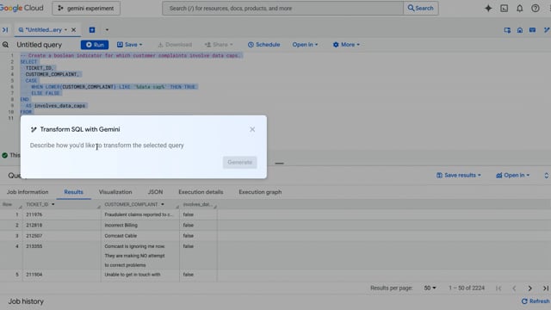Open the keyboard shortcuts icon at top right
Viewport: 551px width, 310px height.
[x=532, y=30]
